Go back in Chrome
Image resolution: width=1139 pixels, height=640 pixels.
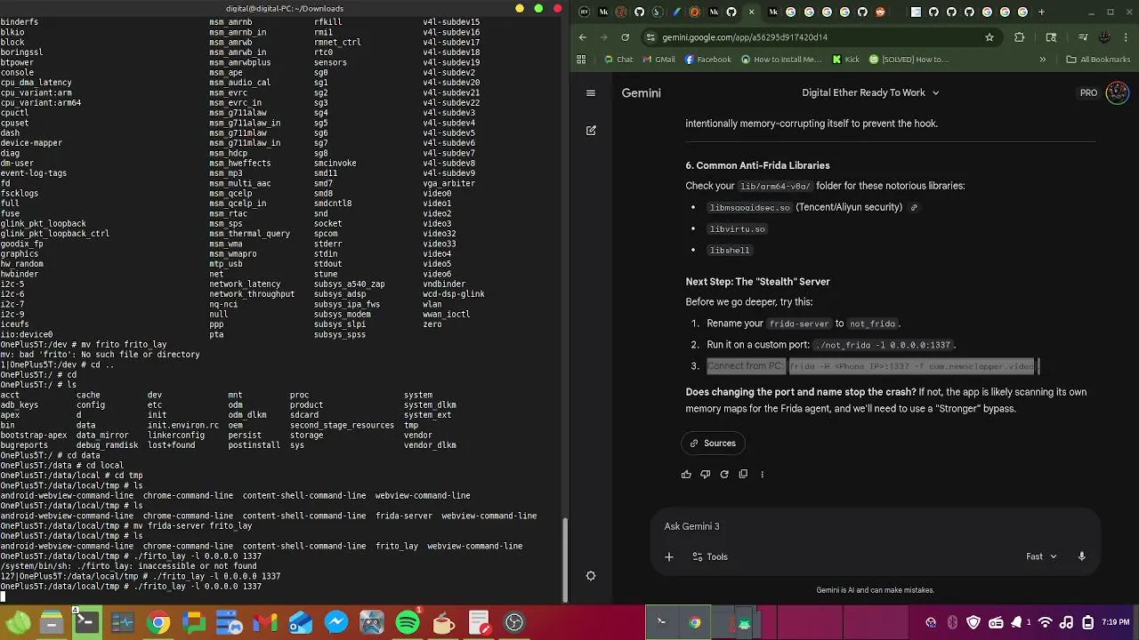coord(583,37)
